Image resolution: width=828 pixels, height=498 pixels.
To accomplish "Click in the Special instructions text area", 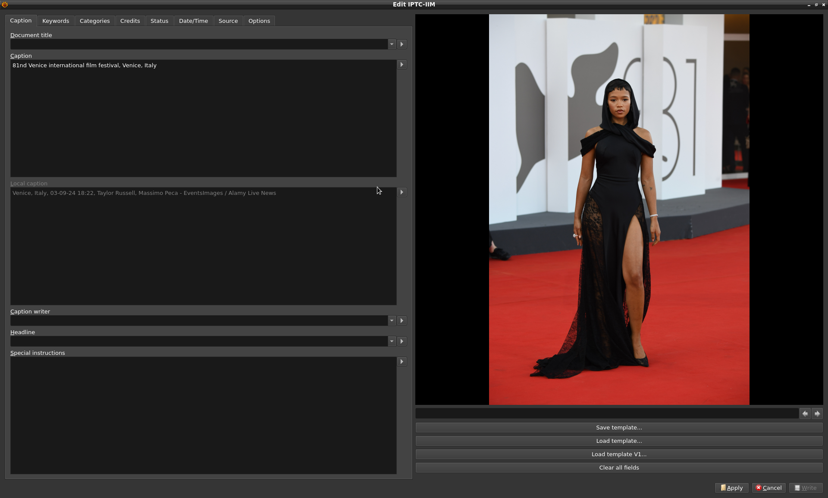I will coord(203,416).
